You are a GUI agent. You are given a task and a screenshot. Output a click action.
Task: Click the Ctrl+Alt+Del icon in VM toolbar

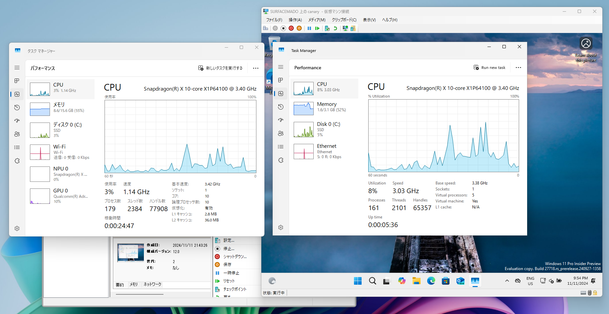point(266,28)
